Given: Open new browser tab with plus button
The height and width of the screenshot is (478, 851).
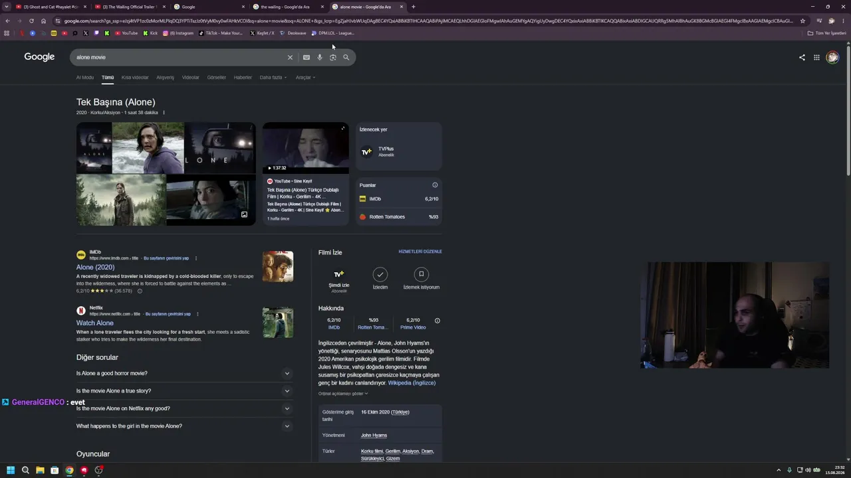Looking at the screenshot, I should click(413, 7).
